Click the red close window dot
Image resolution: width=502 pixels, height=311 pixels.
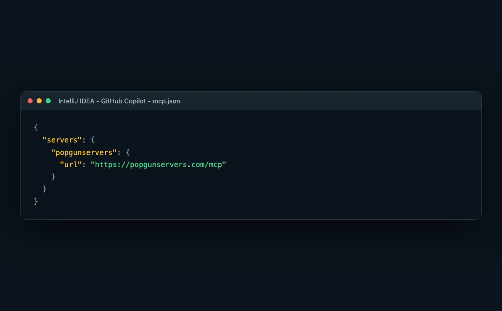(x=30, y=101)
